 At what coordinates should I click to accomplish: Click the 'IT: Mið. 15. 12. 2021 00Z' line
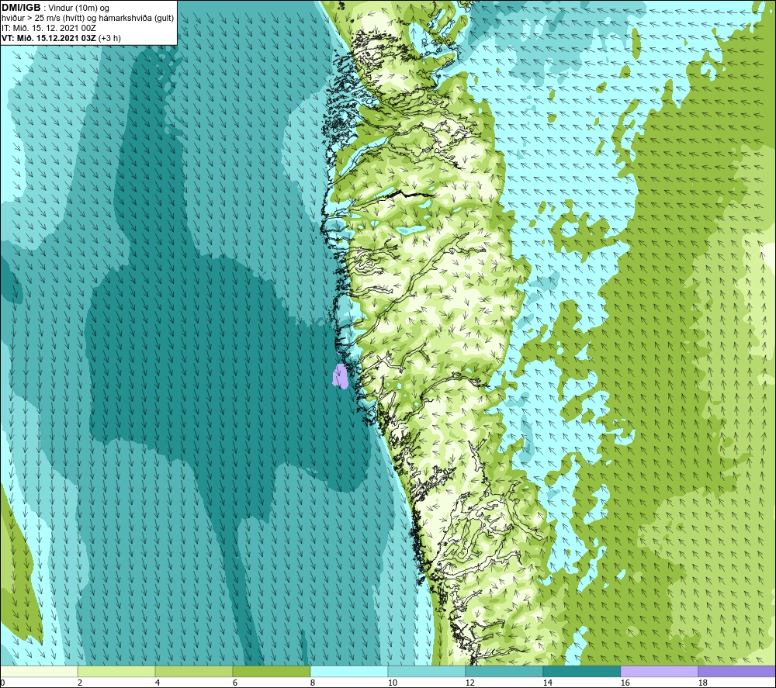point(48,28)
